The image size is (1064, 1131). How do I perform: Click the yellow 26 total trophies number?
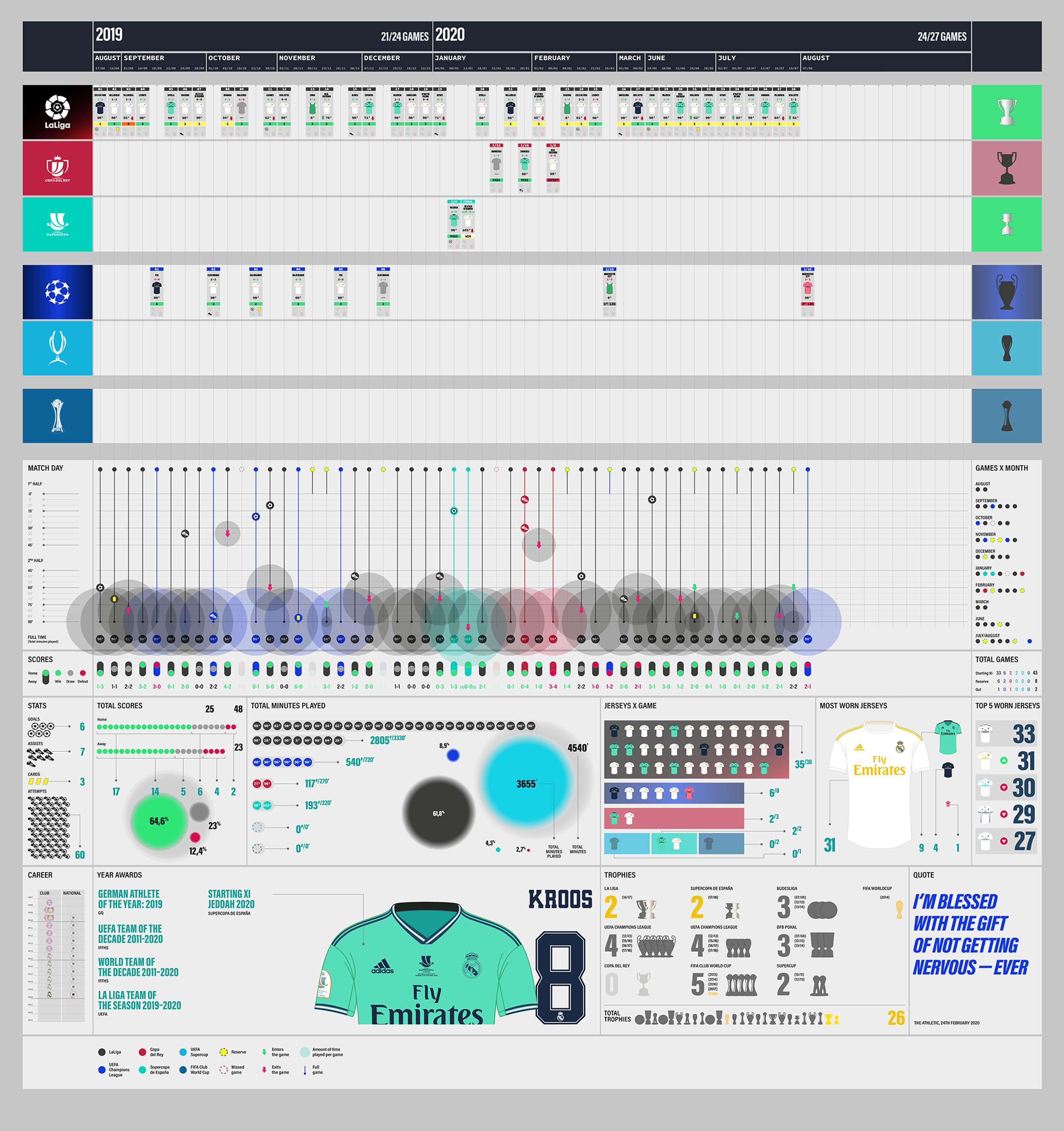[896, 1018]
